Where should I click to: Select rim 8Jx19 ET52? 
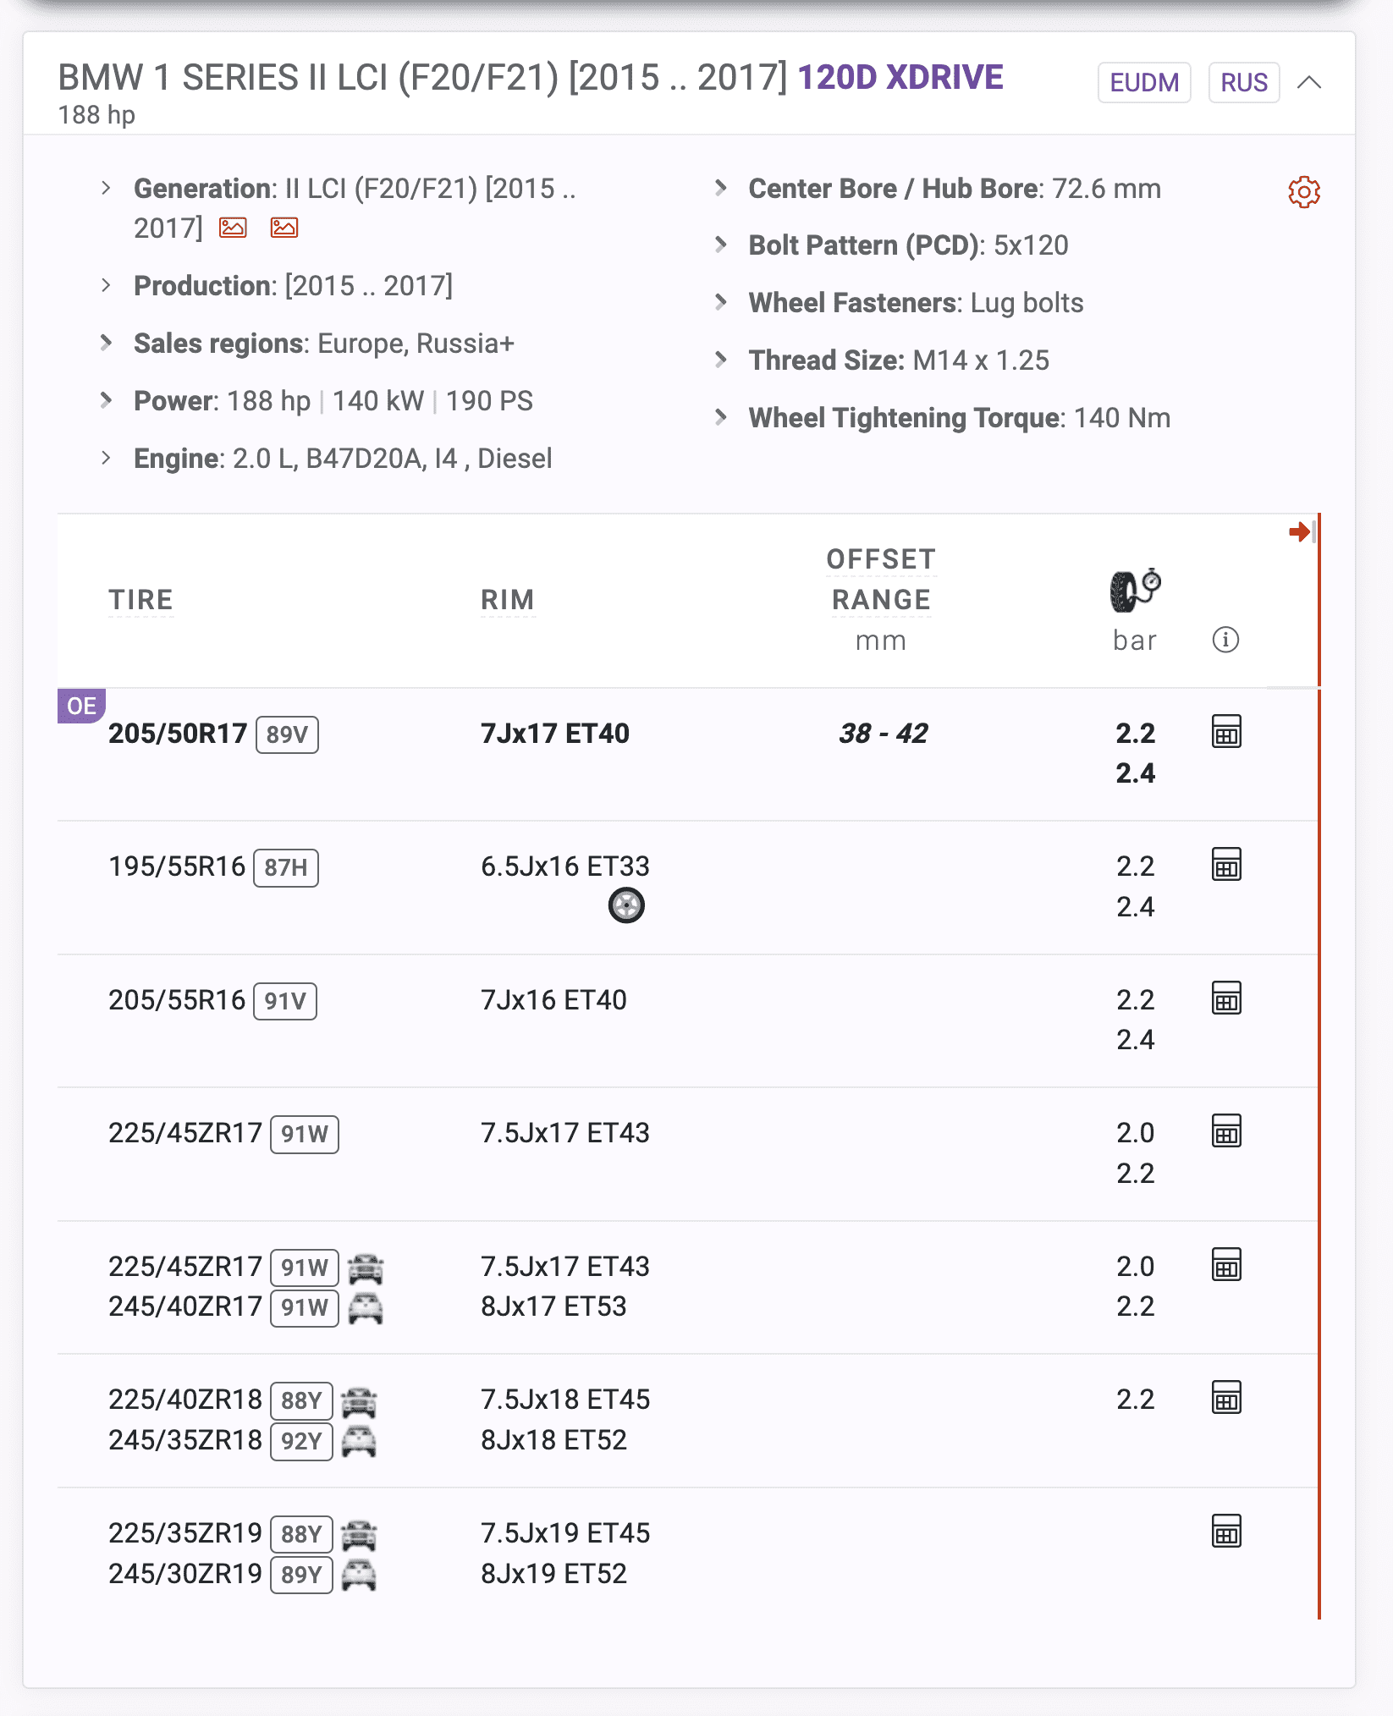click(x=554, y=1574)
